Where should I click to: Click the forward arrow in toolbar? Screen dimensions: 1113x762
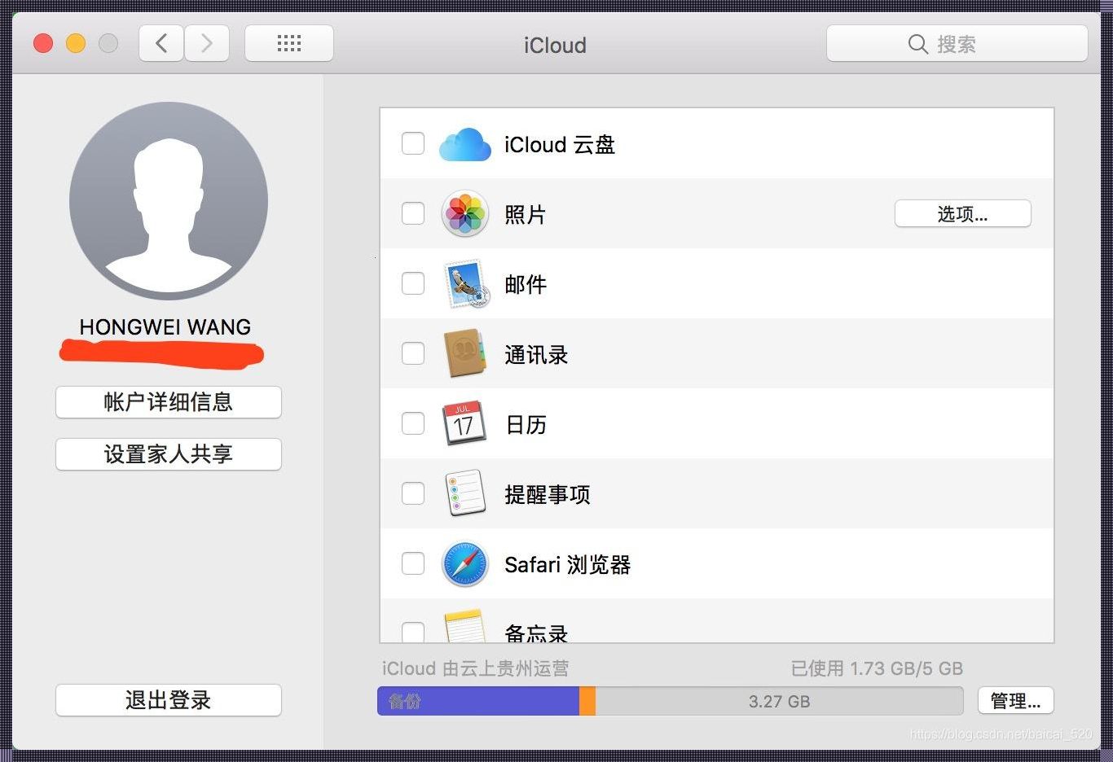tap(207, 43)
